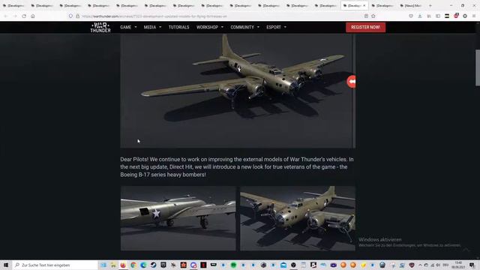Screen dimensions: 480x270
Task: Click the REGISTER NOW! button
Action: [365, 27]
